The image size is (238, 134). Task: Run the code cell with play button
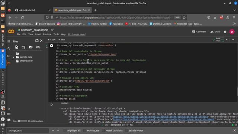(x=52, y=45)
